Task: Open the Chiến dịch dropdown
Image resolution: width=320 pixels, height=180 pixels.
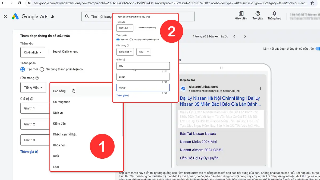Action: coord(33,53)
